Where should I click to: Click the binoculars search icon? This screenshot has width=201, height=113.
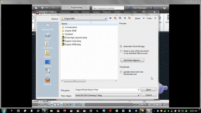click(x=126, y=8)
